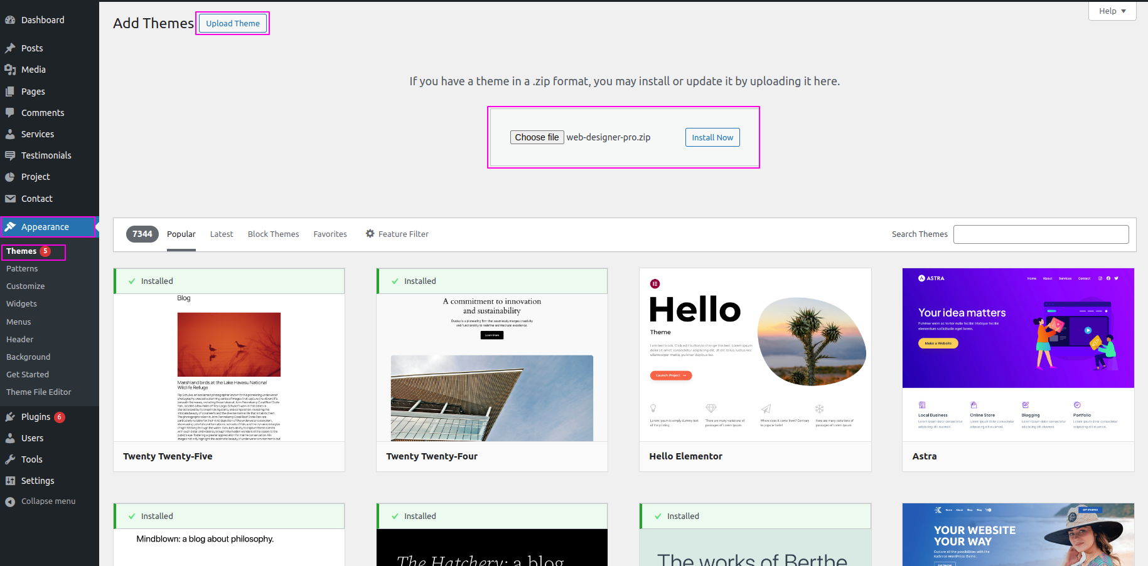This screenshot has width=1148, height=566.
Task: Click Collapse menu link
Action: (48, 501)
